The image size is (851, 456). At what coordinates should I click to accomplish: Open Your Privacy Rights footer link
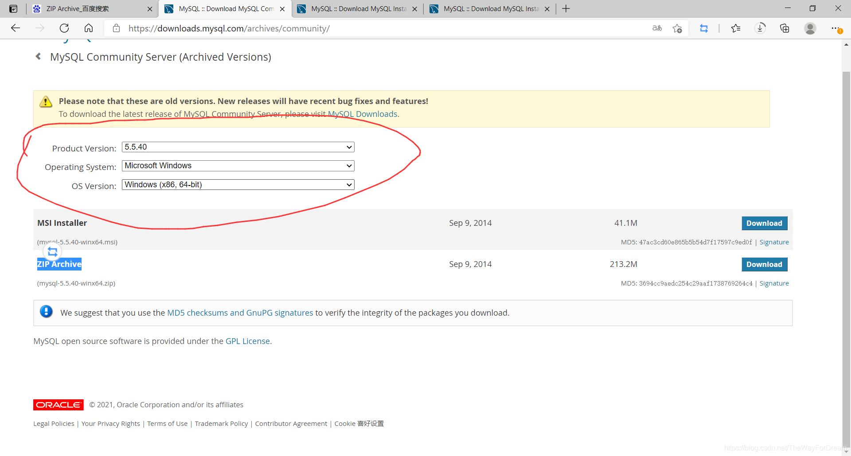(x=110, y=423)
